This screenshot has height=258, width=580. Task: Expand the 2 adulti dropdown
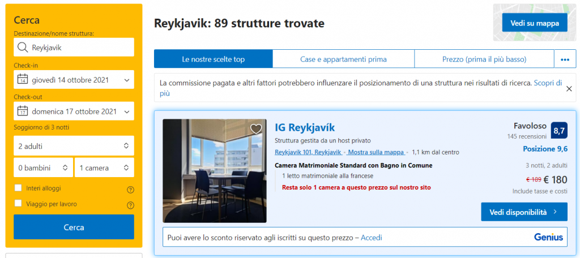pos(74,146)
